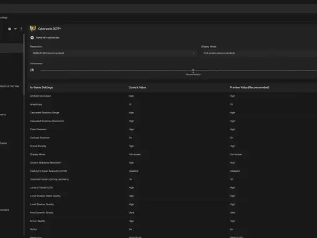This screenshot has width=317, height=238.
Task: Open the game list filter funnel icon
Action: click(15, 29)
